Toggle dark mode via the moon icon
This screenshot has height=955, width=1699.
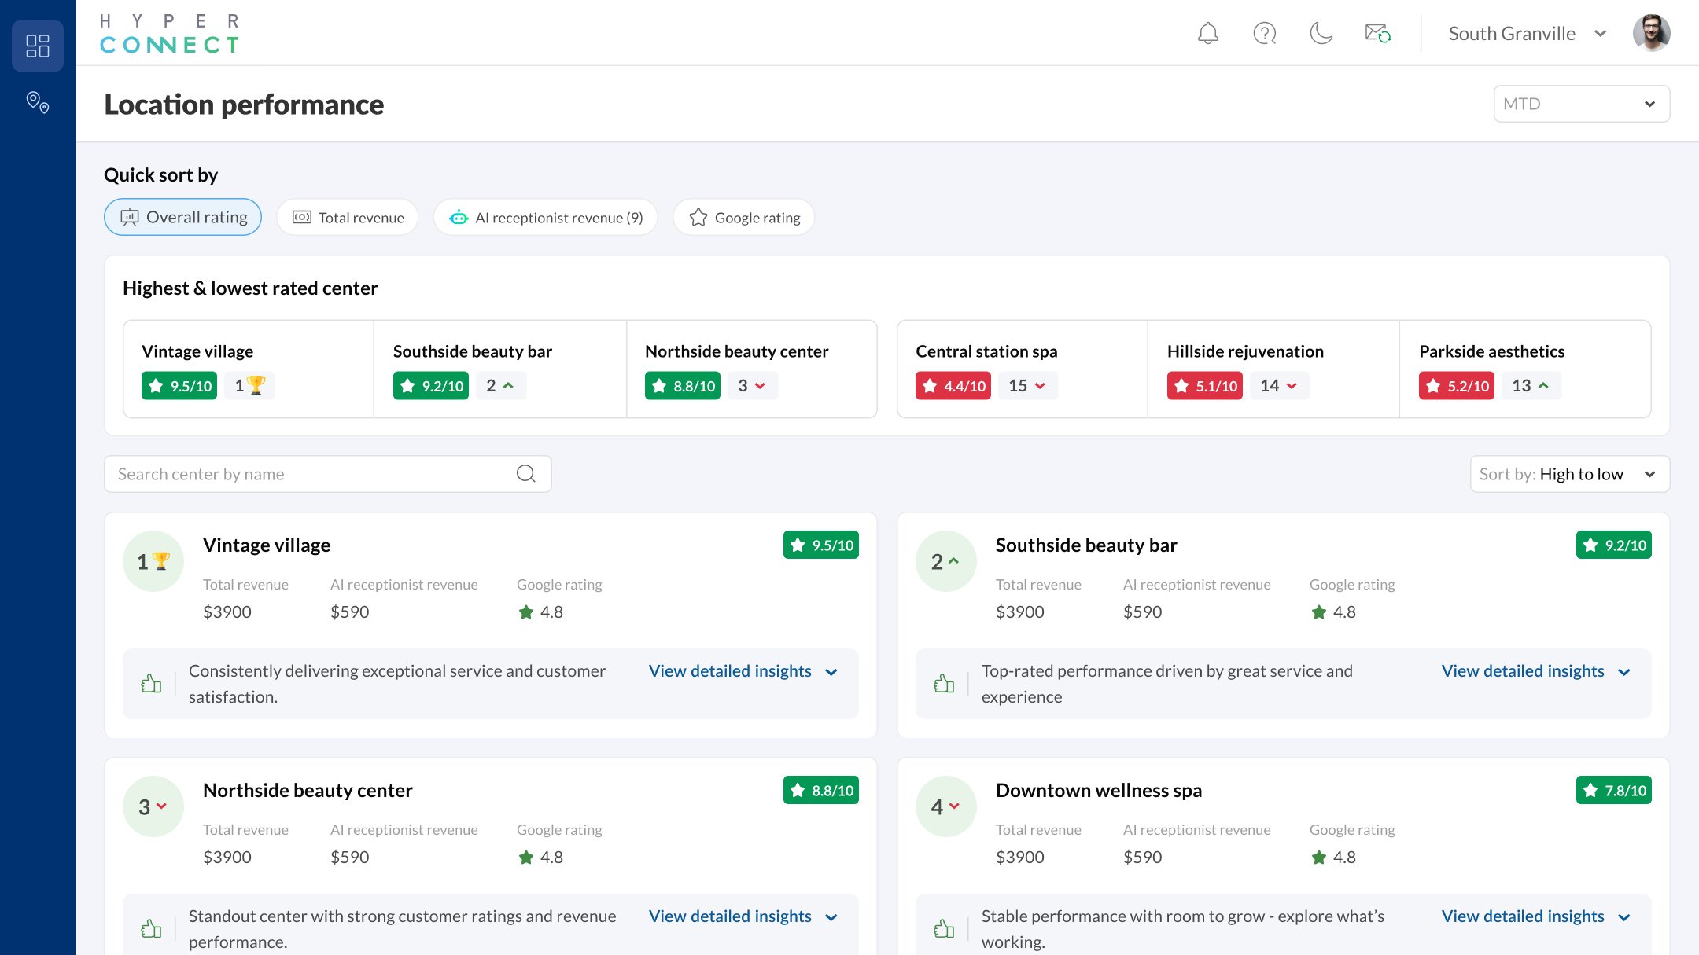[1320, 33]
